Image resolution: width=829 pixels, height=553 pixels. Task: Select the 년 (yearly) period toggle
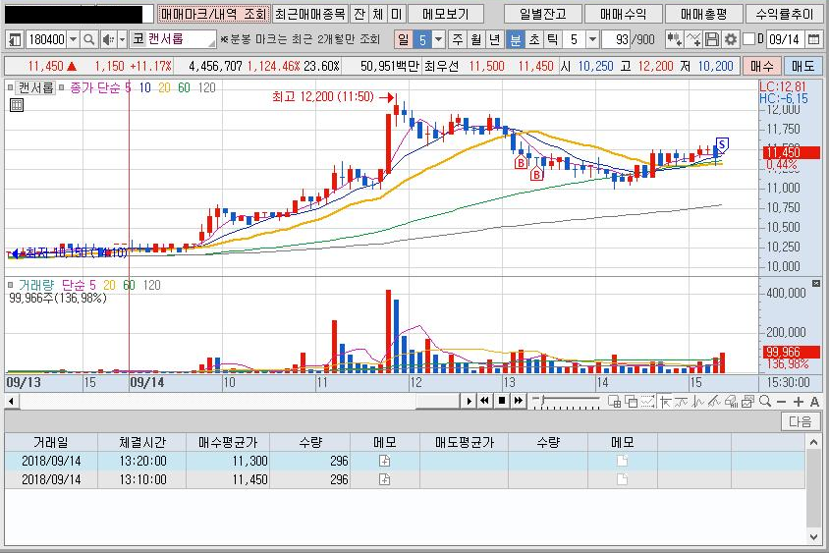pyautogui.click(x=494, y=39)
